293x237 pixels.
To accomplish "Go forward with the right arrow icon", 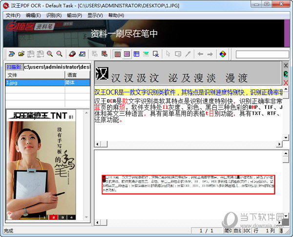I will pyautogui.click(x=210, y=54).
